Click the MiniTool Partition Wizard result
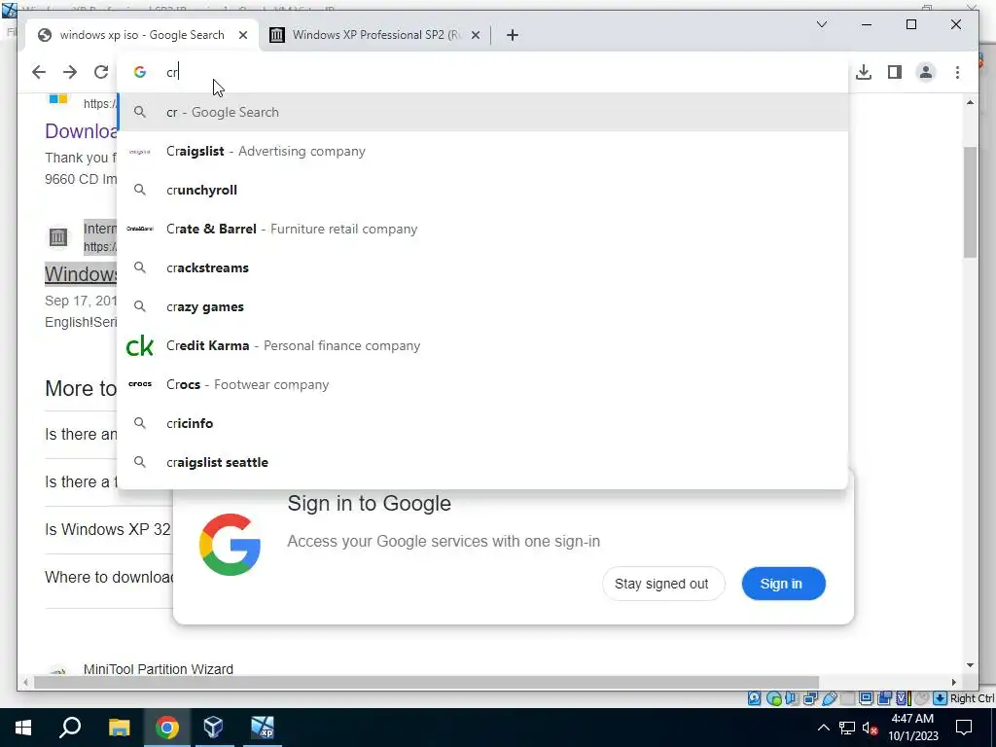 click(x=159, y=669)
